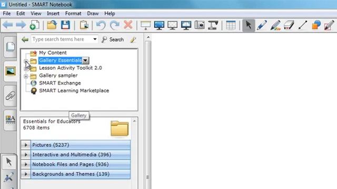Enable dual page display icon
Image resolution: width=337 pixels, height=189 pixels.
point(186,25)
